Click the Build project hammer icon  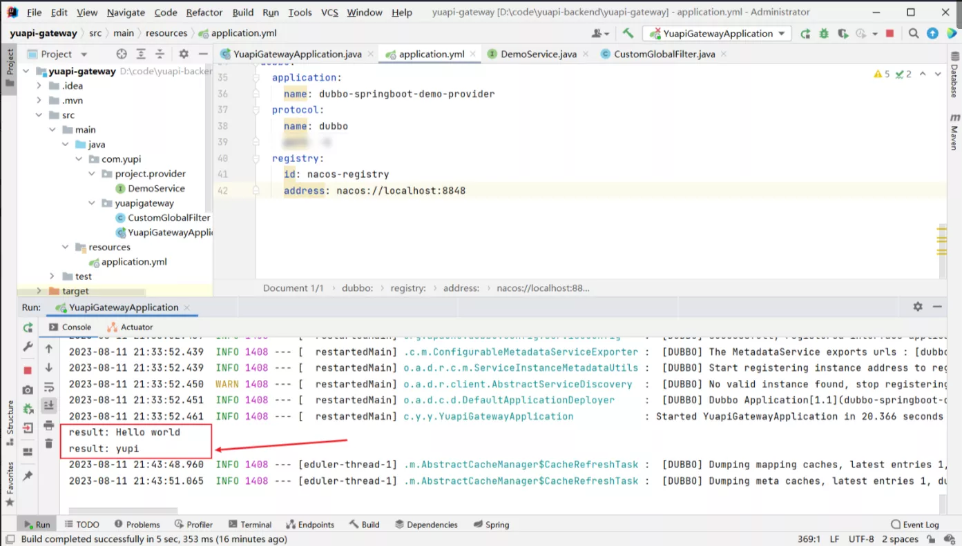click(628, 33)
